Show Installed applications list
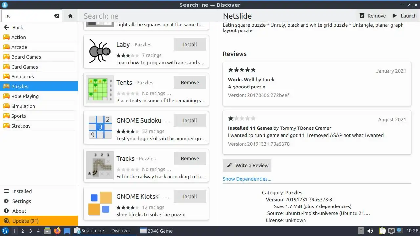The height and width of the screenshot is (236, 420). pos(39,191)
